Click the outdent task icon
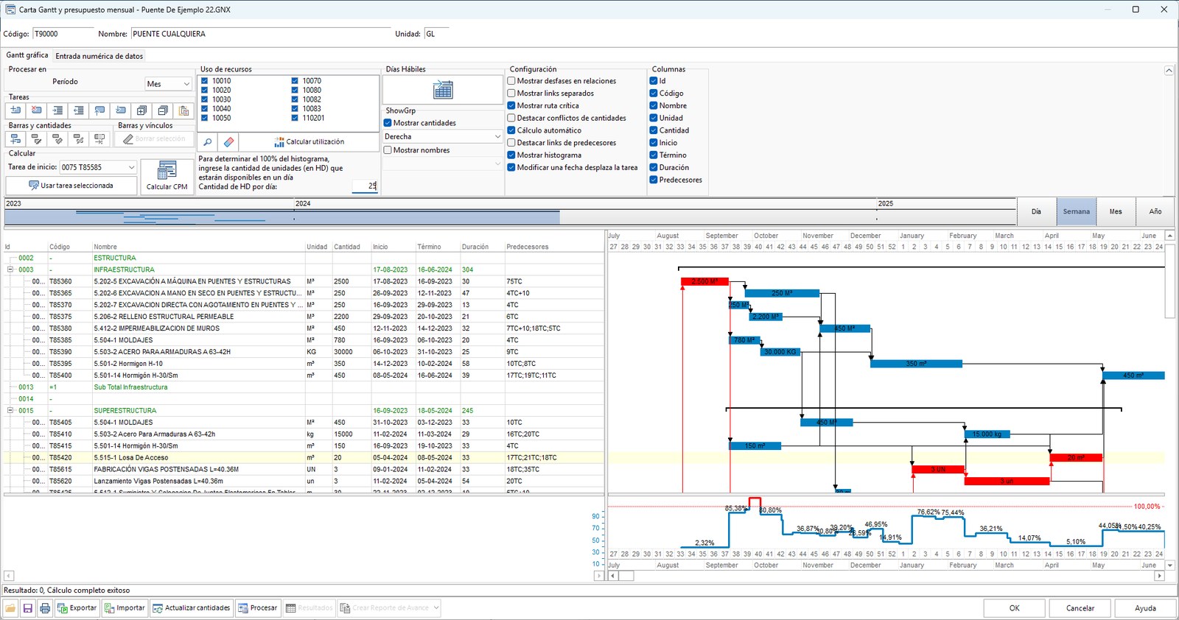Viewport: 1179px width, 620px height. pos(79,110)
